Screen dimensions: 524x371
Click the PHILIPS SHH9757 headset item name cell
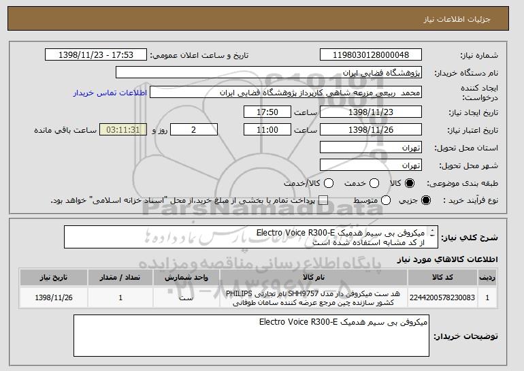pyautogui.click(x=314, y=297)
